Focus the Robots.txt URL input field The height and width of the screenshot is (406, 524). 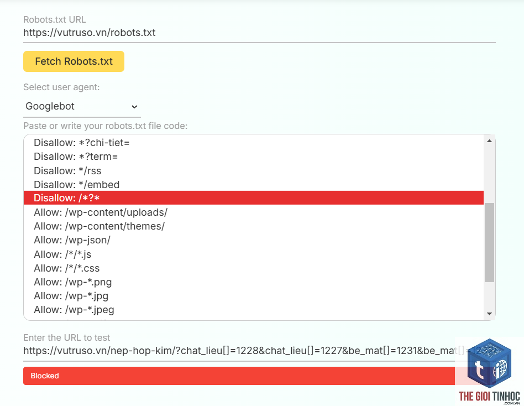click(259, 33)
